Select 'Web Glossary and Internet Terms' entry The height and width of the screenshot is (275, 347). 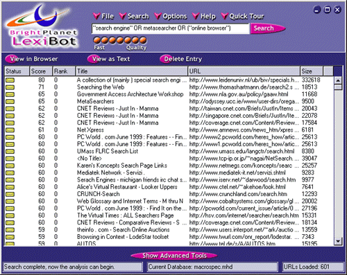click(130, 201)
